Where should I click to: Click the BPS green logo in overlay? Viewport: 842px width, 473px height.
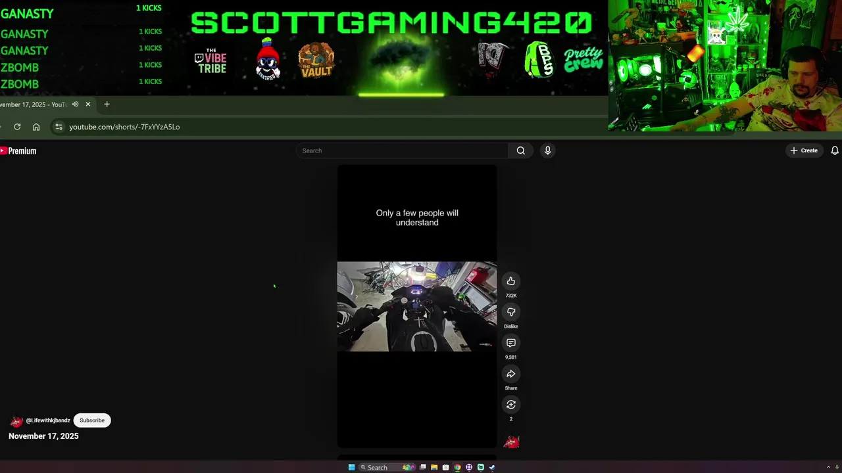point(539,59)
